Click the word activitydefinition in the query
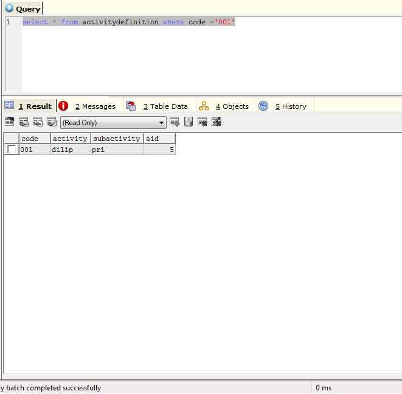The width and height of the screenshot is (402, 394). (x=120, y=22)
